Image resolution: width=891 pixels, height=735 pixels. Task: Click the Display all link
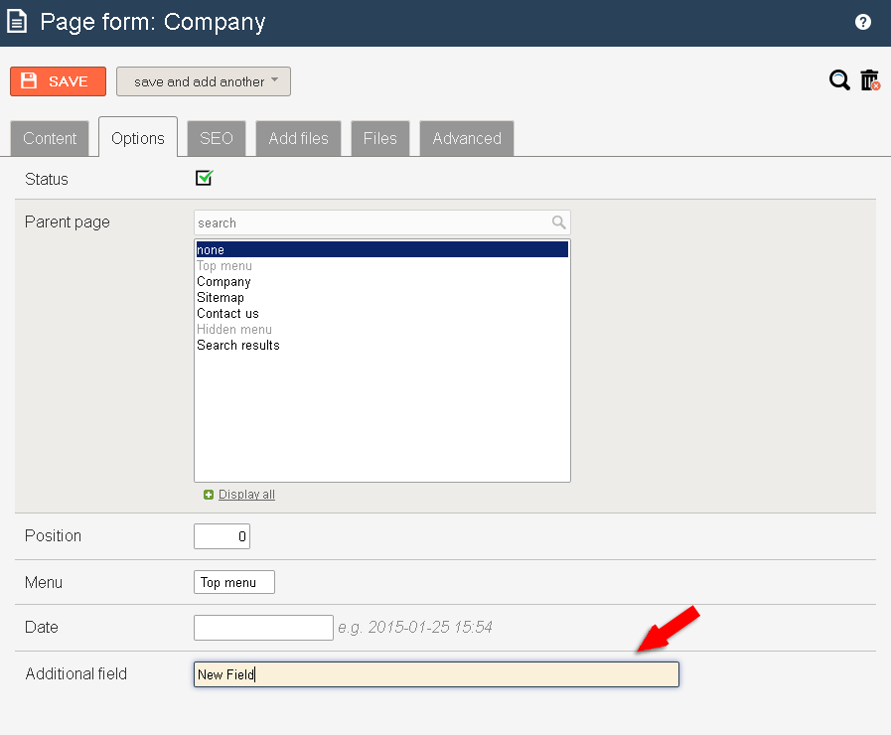tap(246, 495)
